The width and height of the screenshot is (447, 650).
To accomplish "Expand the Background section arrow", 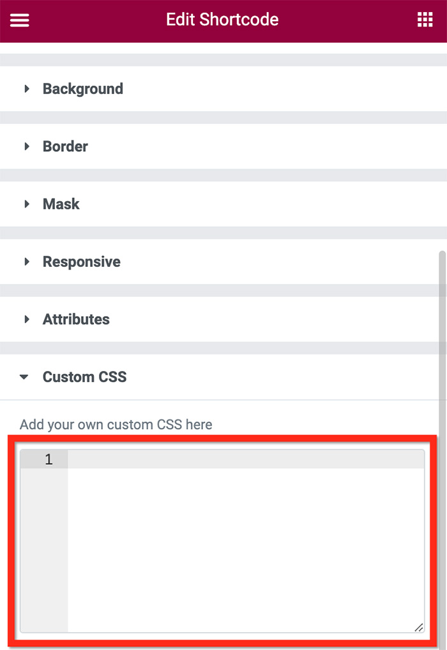I will point(27,88).
